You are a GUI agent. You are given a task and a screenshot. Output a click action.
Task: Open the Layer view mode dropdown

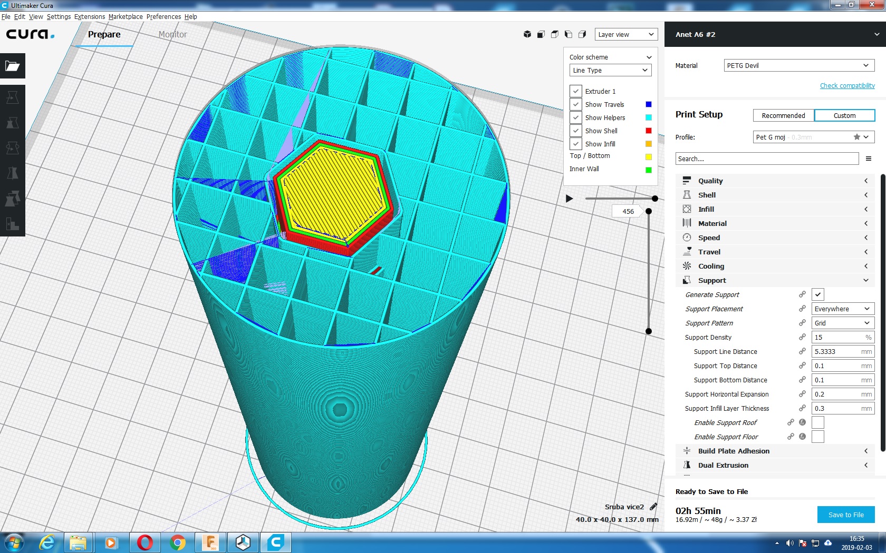tap(626, 34)
